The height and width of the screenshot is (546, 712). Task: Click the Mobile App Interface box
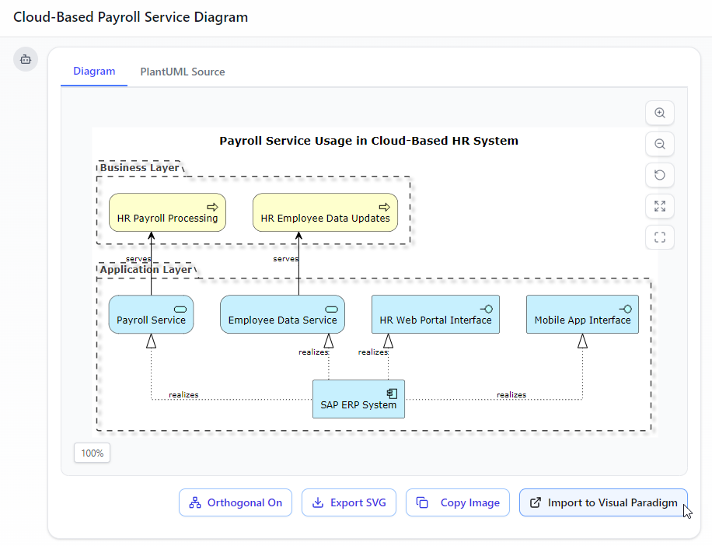(582, 314)
